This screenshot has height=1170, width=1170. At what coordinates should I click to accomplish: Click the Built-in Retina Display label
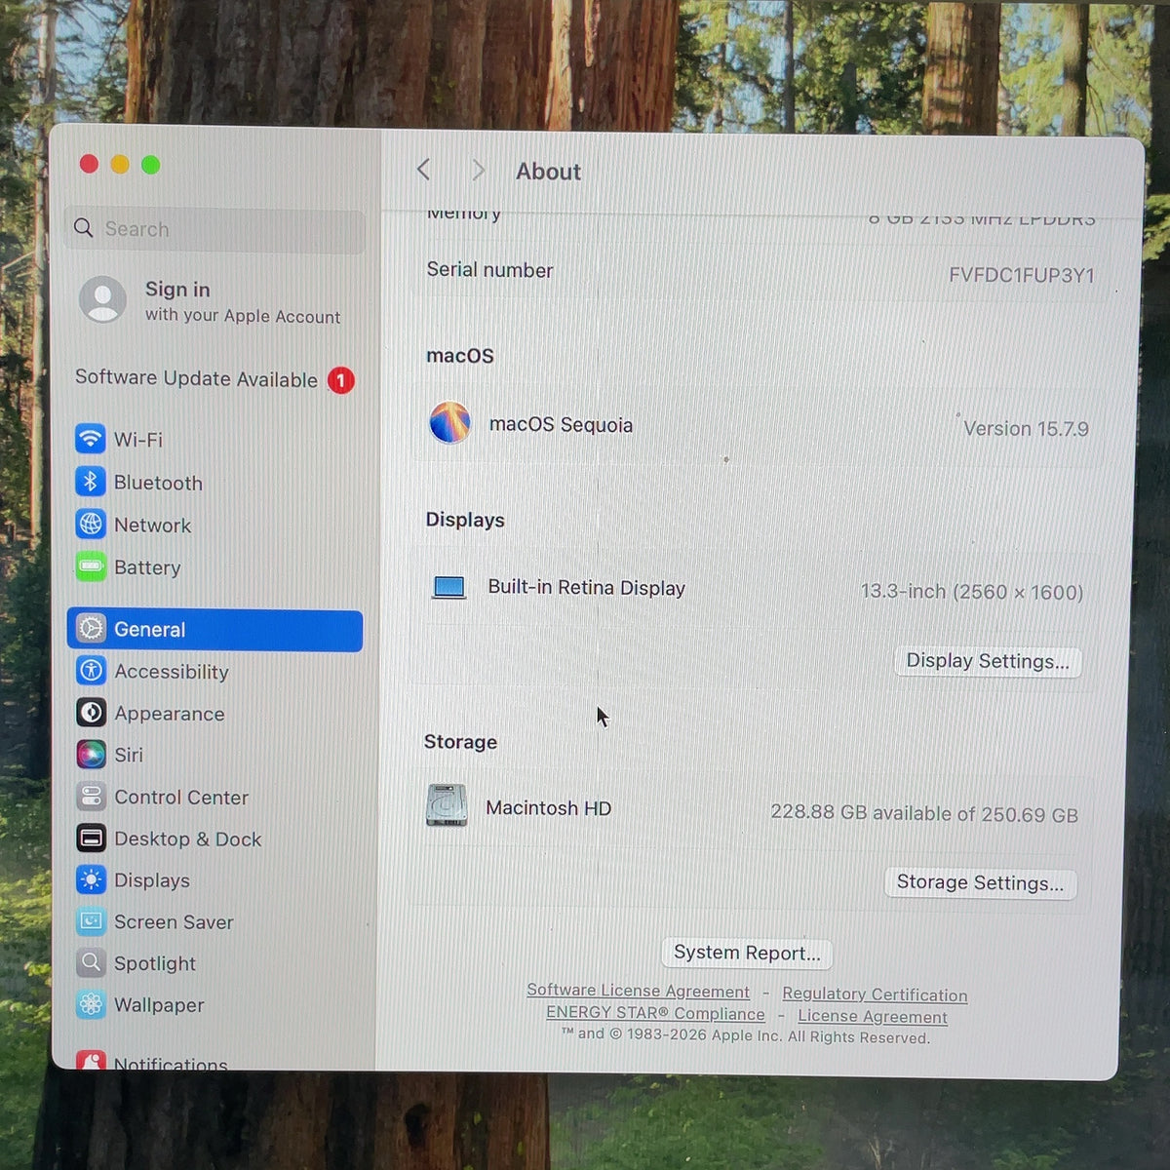[586, 587]
